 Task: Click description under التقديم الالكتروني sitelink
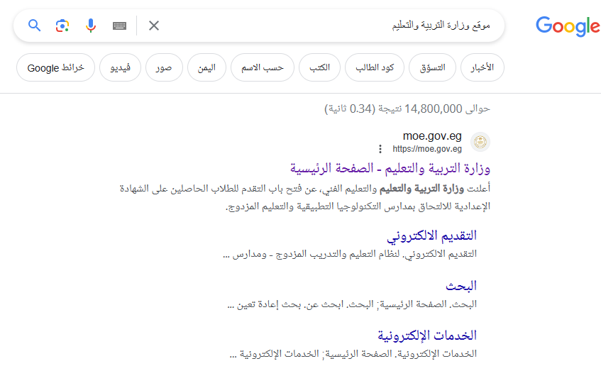[350, 254]
